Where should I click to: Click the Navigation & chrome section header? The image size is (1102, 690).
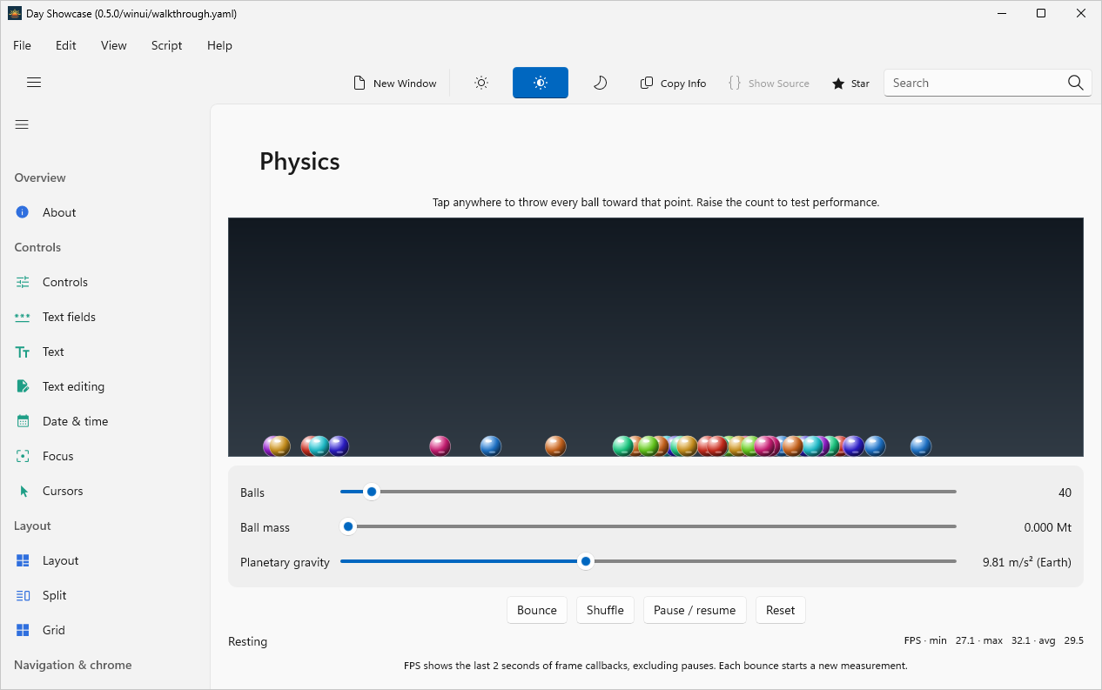tap(73, 665)
